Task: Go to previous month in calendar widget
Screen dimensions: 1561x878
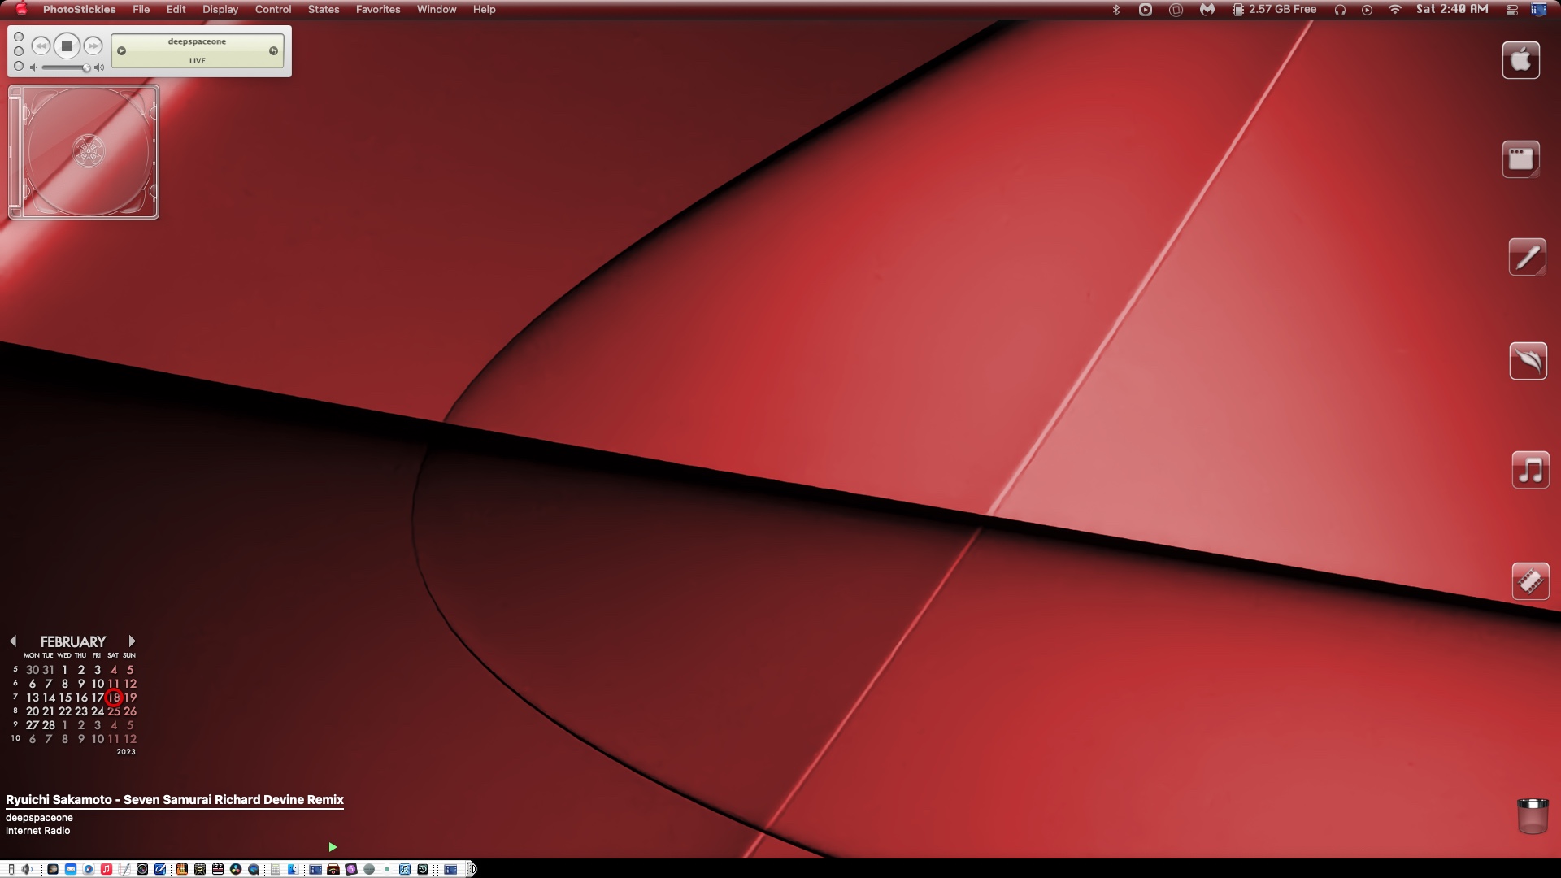Action: tap(13, 641)
